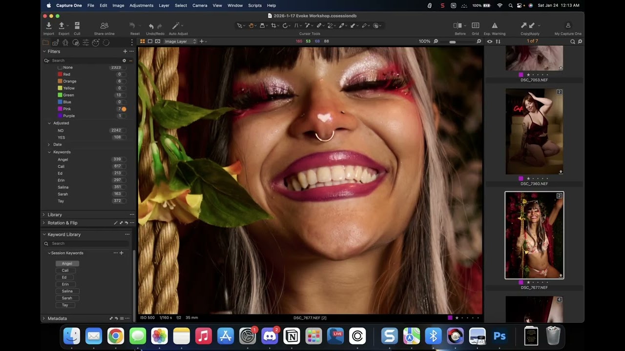The image size is (625, 351).
Task: Switch viewer to multi-view grid mode
Action: point(143,41)
